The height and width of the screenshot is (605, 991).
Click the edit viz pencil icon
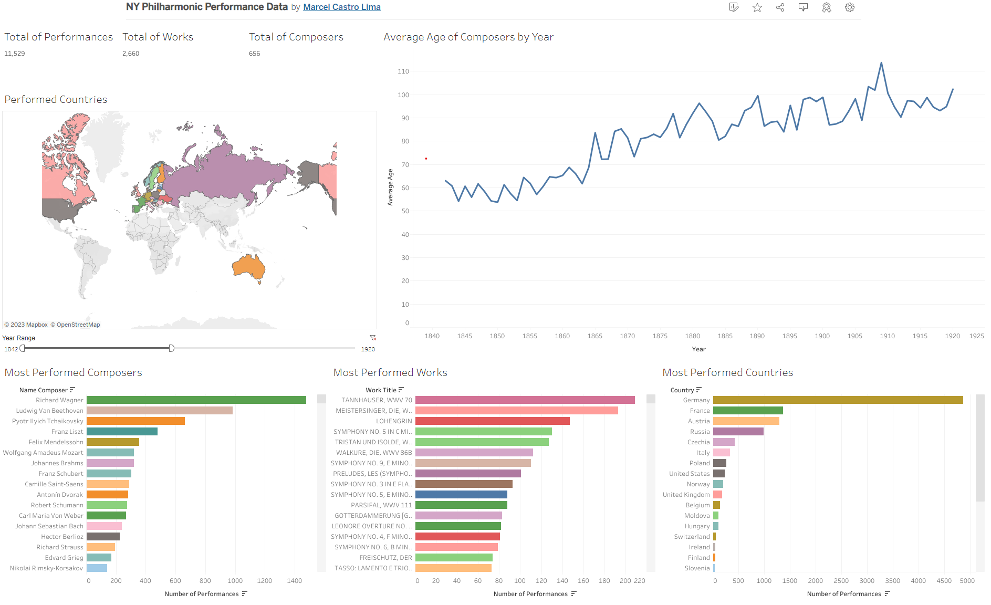point(734,7)
